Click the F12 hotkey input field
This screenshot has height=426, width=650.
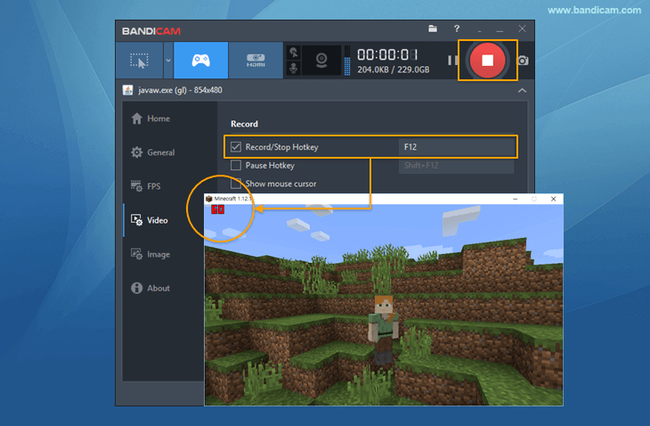(x=456, y=146)
